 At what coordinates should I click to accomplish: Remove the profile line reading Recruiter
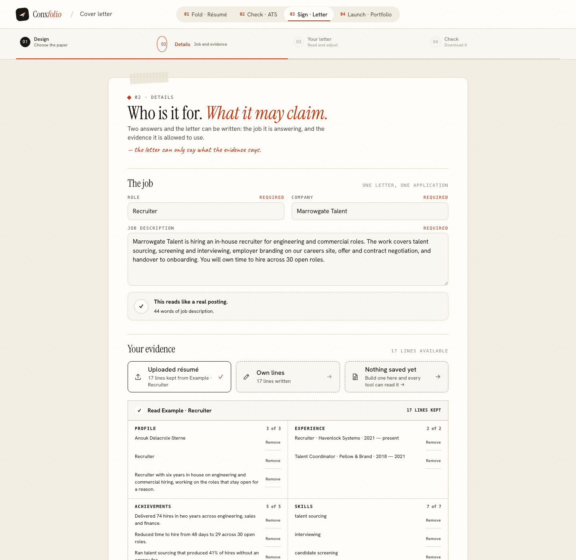click(273, 461)
